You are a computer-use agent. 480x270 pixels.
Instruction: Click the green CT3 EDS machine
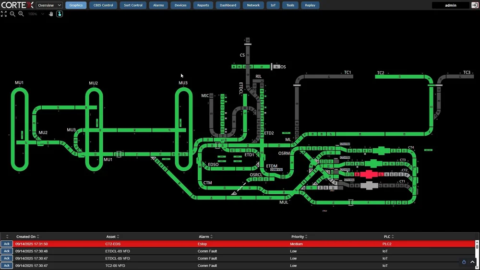click(x=374, y=163)
